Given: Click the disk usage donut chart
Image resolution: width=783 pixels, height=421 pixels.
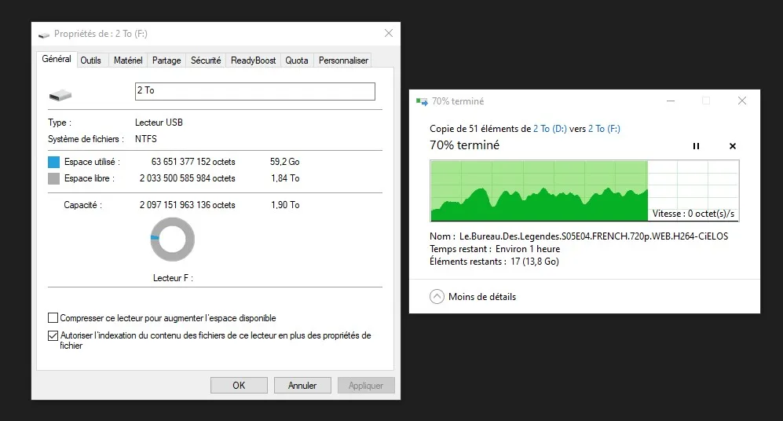Looking at the screenshot, I should pos(172,240).
